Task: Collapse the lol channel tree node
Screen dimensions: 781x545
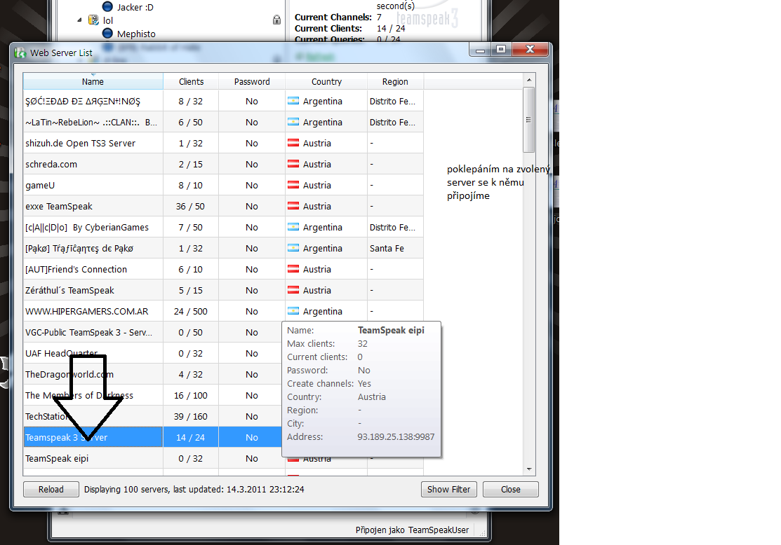Action: [79, 20]
